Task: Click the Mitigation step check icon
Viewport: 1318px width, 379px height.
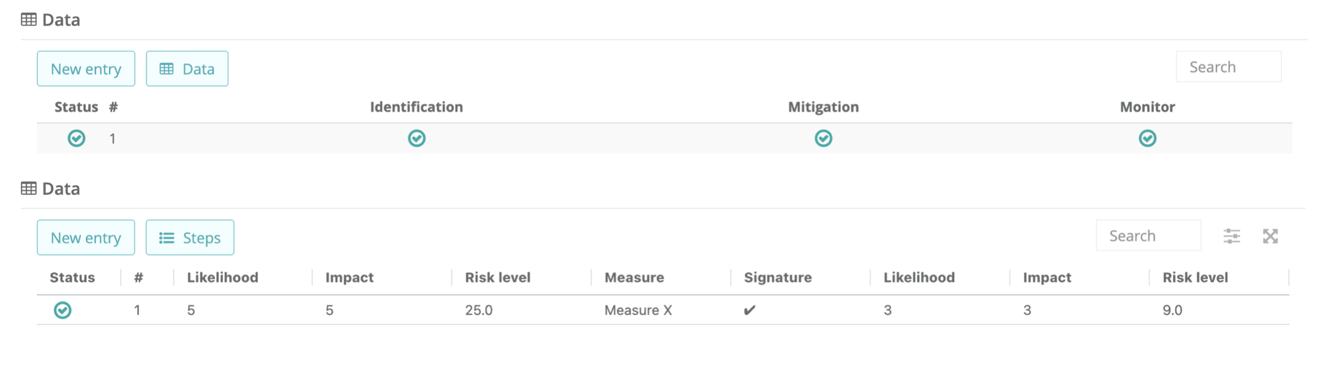Action: (823, 138)
